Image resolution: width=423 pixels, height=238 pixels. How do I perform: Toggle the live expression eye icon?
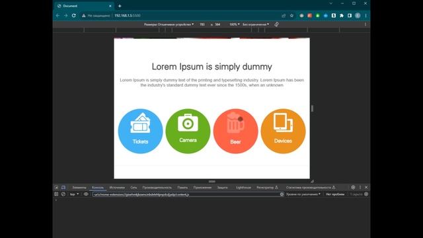click(86, 194)
